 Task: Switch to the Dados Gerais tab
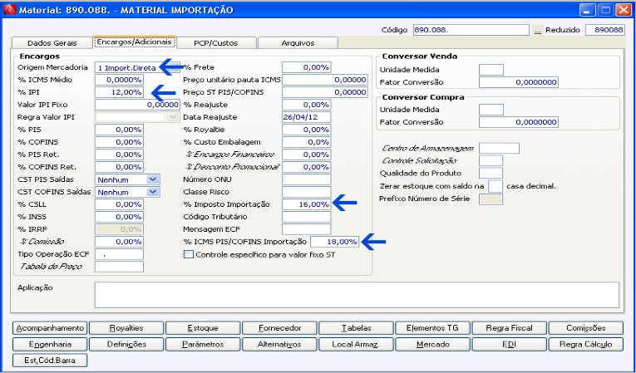[52, 43]
